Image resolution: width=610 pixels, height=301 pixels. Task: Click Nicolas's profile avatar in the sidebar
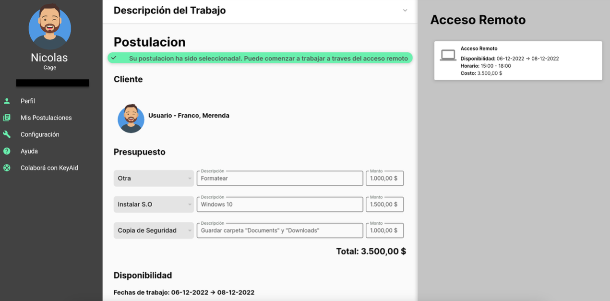(49, 27)
